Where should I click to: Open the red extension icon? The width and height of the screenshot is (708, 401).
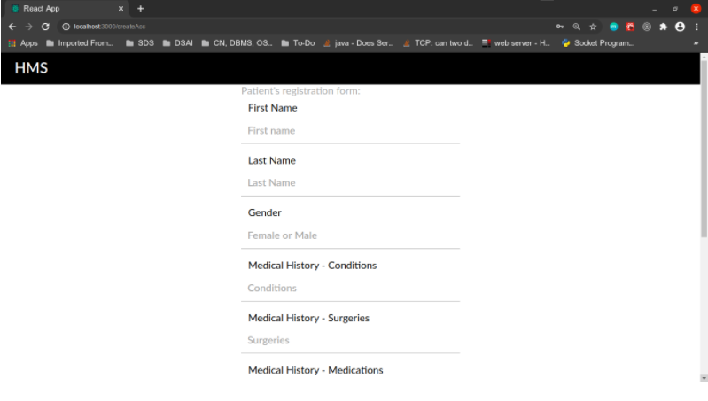click(630, 27)
